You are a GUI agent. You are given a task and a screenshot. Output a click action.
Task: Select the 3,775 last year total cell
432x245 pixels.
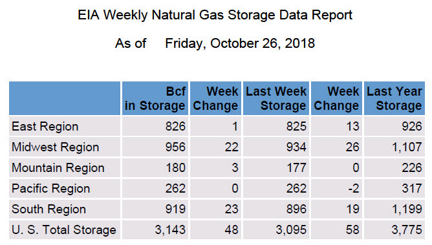pos(394,230)
